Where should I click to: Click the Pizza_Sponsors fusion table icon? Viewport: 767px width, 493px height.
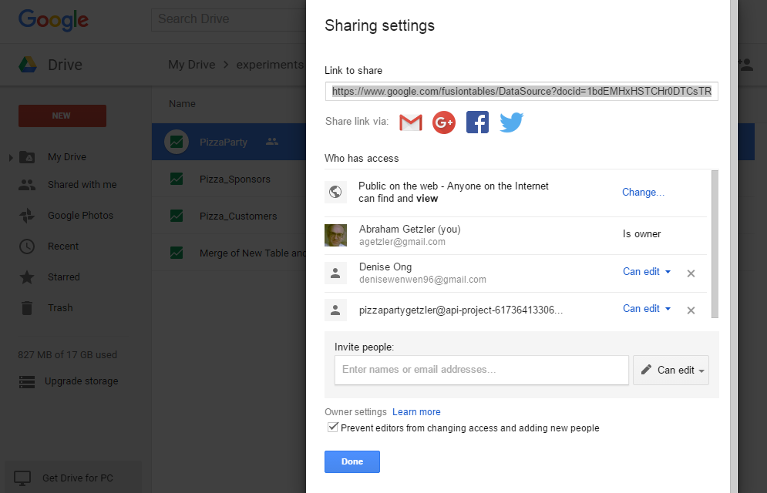click(x=177, y=179)
